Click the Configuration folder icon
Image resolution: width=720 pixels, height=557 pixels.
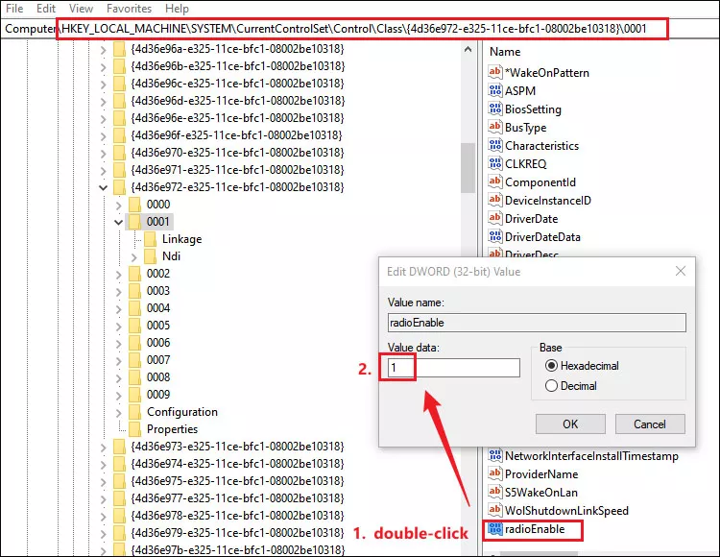point(134,412)
